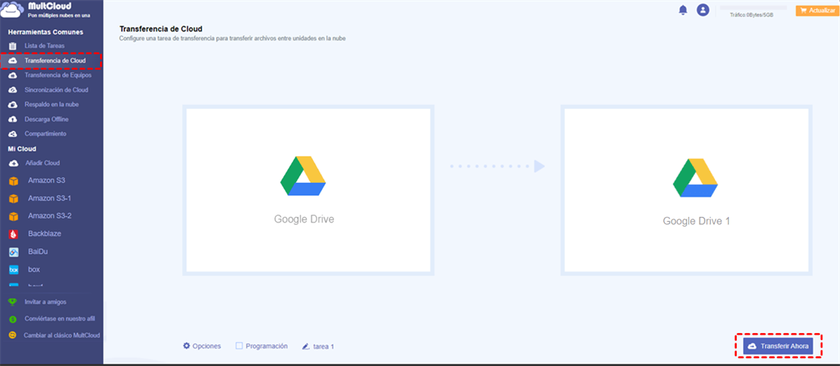Click the BaiDu cloud icon
The image size is (840, 366).
coord(14,252)
